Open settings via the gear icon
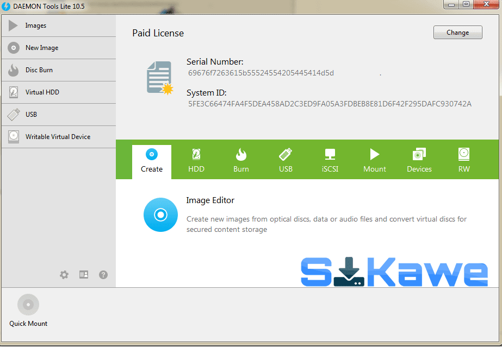Image resolution: width=502 pixels, height=347 pixels. pyautogui.click(x=64, y=275)
